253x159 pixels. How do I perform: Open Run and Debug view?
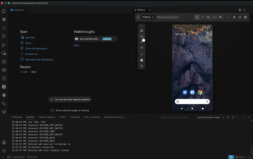(x=4, y=45)
